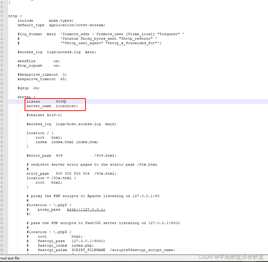Click '#location ~ \.php$ {' above proxy_pass
268x262 pixels.
coord(49,205)
